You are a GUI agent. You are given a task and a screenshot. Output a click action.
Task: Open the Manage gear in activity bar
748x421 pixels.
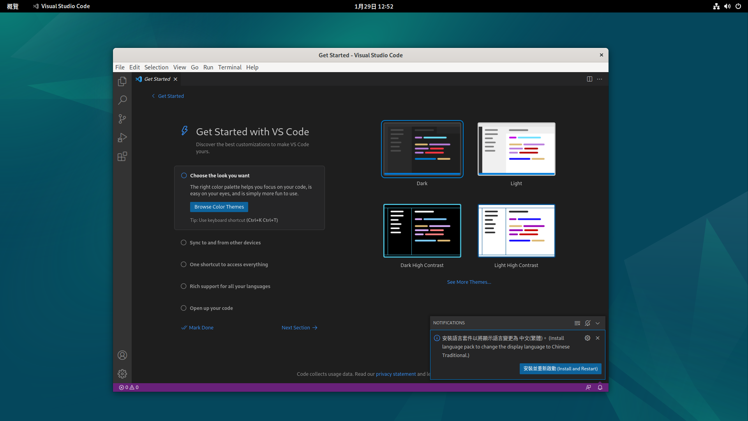point(122,374)
